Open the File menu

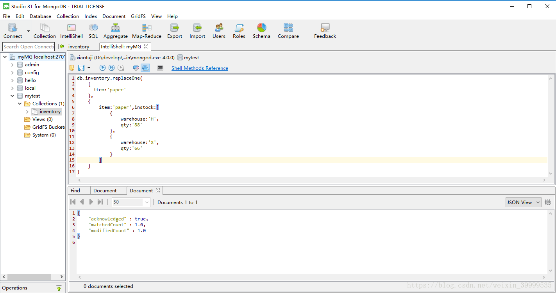click(x=7, y=16)
